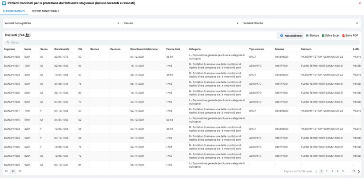Show 60 rows per page
The height and width of the screenshot is (178, 364).
[20, 172]
